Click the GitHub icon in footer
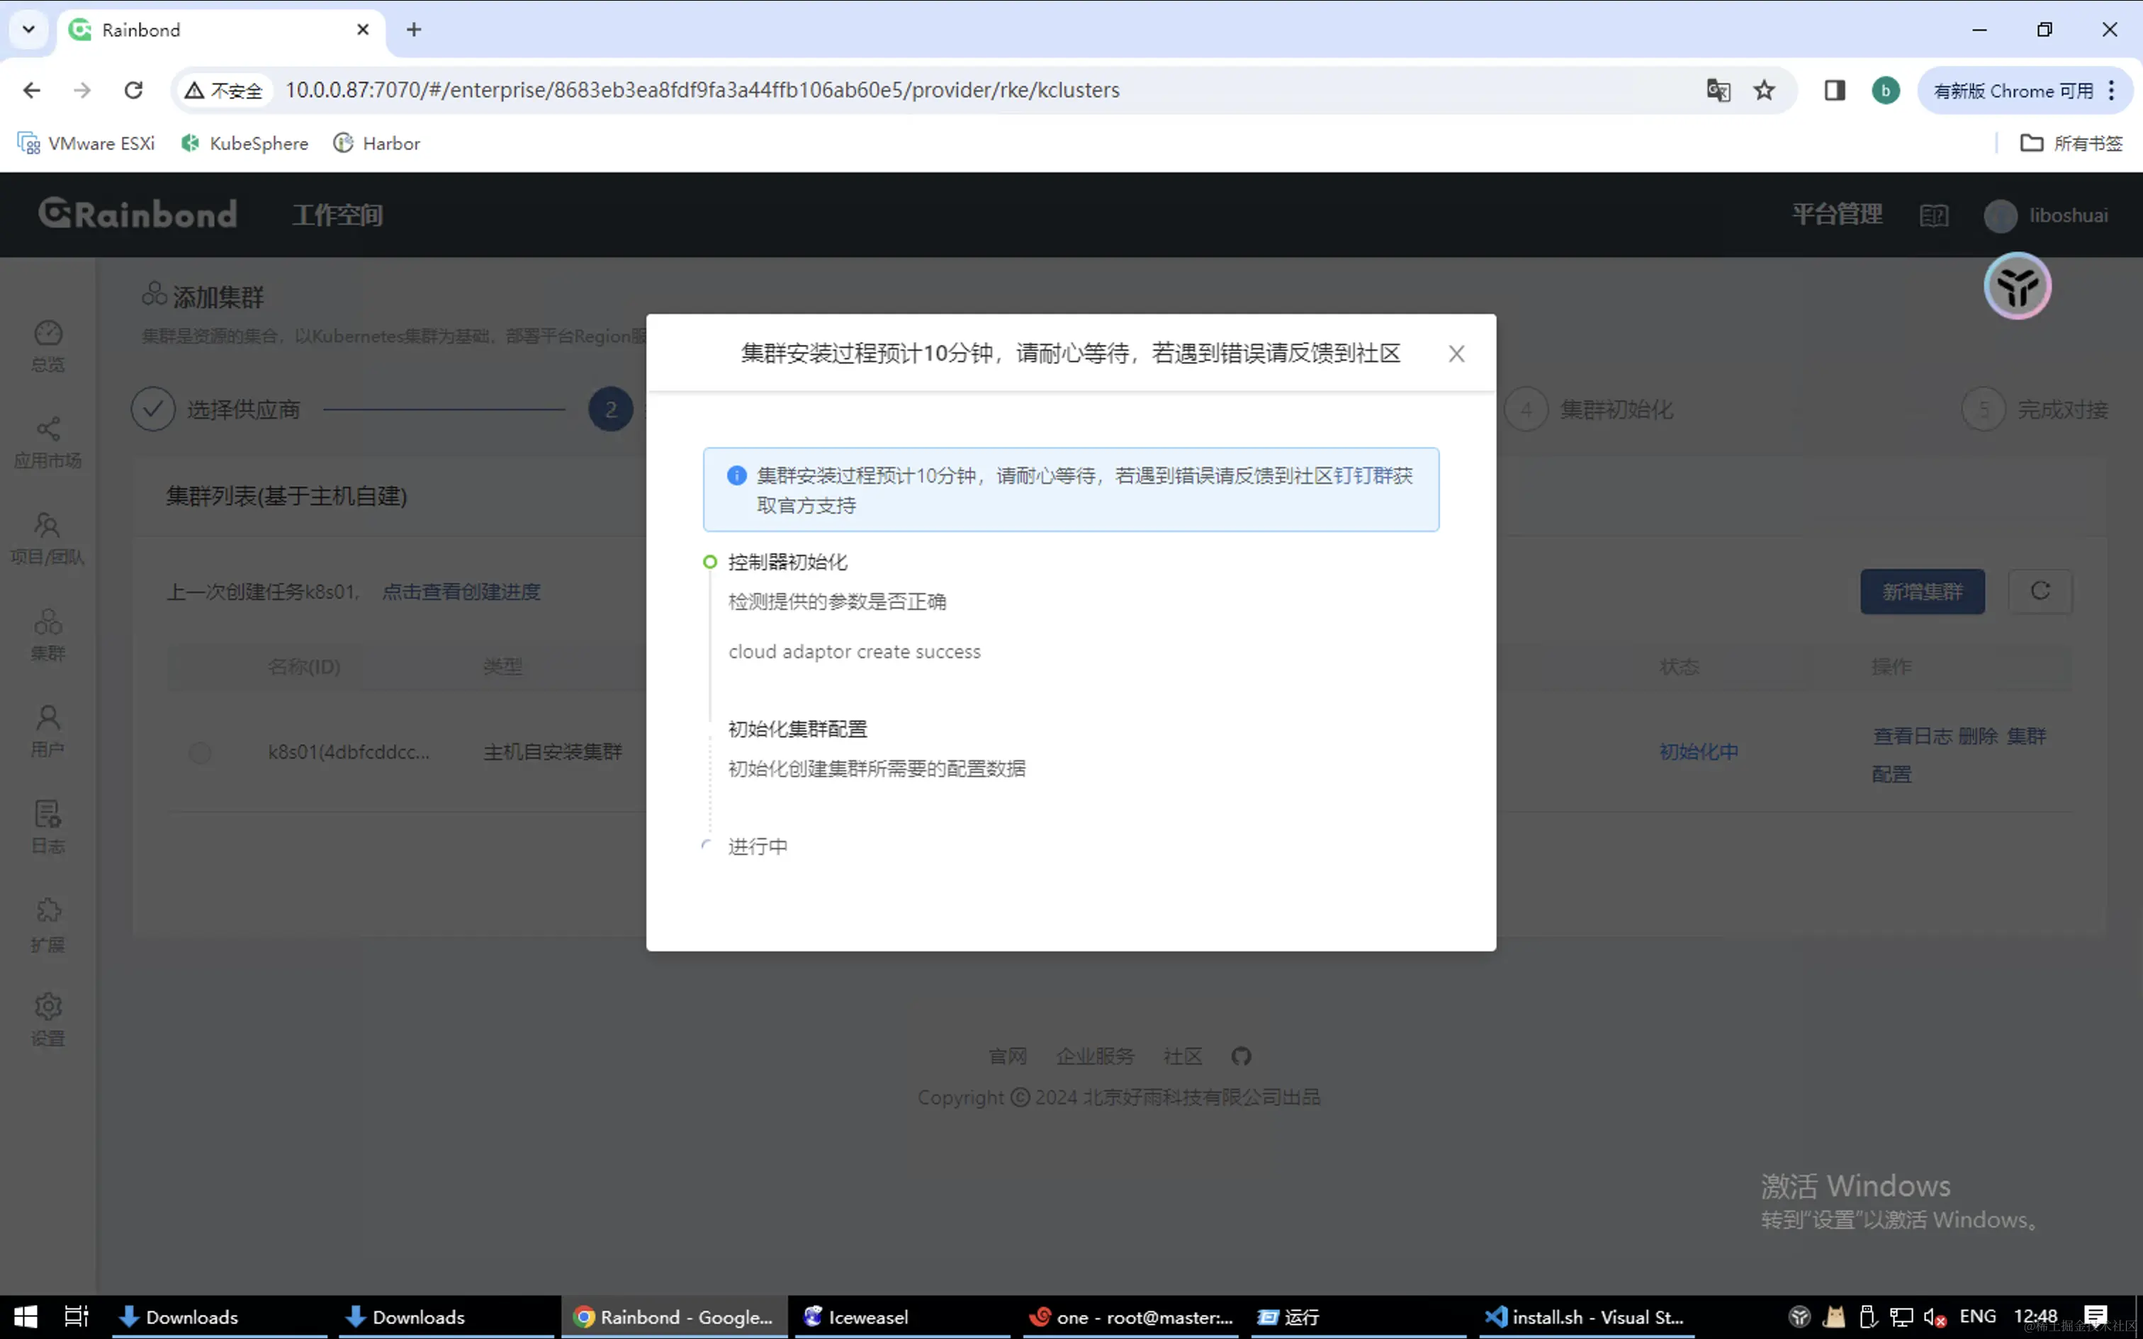The width and height of the screenshot is (2143, 1339). 1241,1056
